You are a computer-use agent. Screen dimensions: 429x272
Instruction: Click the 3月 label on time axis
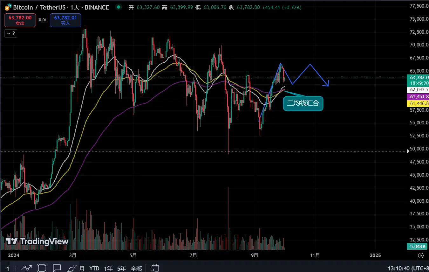point(73,255)
